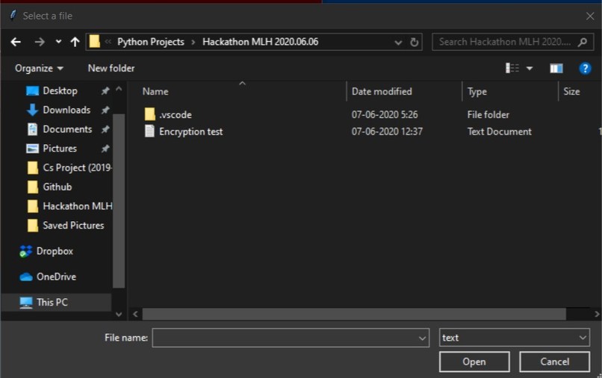This screenshot has width=602, height=378.
Task: Click the file list horizontal scrollbar track
Action: point(354,314)
